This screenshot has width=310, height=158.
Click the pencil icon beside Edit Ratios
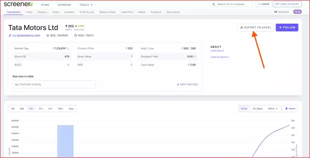178,84
